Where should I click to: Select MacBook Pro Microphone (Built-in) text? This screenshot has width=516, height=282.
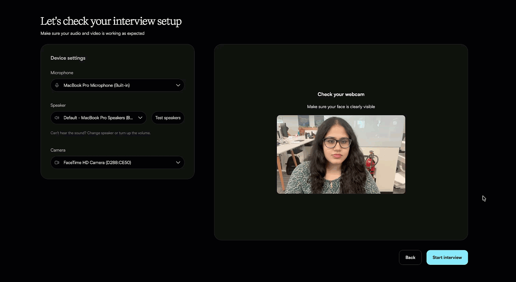[x=97, y=85]
